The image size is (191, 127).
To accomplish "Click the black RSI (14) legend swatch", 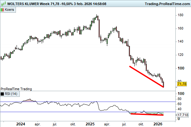I will click(2, 94).
